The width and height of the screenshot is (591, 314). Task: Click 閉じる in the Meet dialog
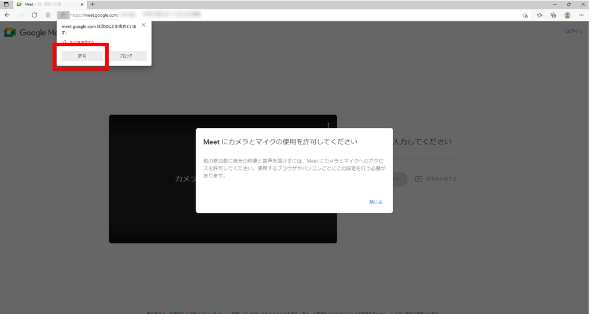pos(375,202)
